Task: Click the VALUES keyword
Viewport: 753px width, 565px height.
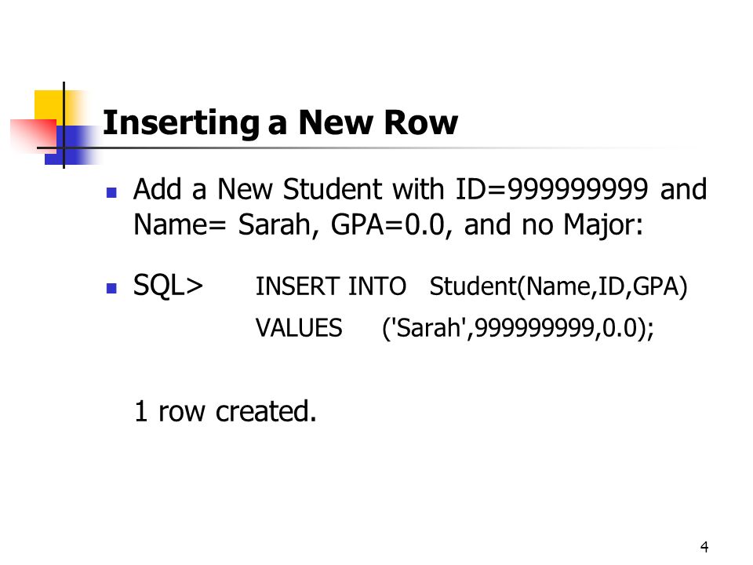Action: coord(299,328)
